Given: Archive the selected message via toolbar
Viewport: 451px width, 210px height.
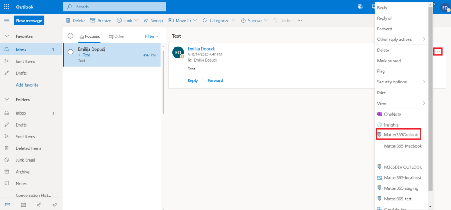Looking at the screenshot, I should point(101,20).
